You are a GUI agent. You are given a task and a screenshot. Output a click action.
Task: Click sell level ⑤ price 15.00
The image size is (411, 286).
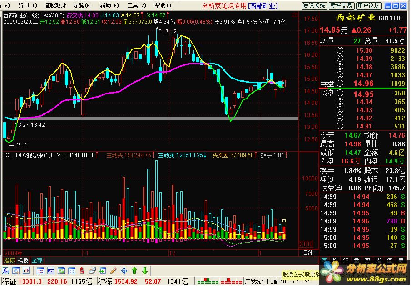click(x=364, y=50)
